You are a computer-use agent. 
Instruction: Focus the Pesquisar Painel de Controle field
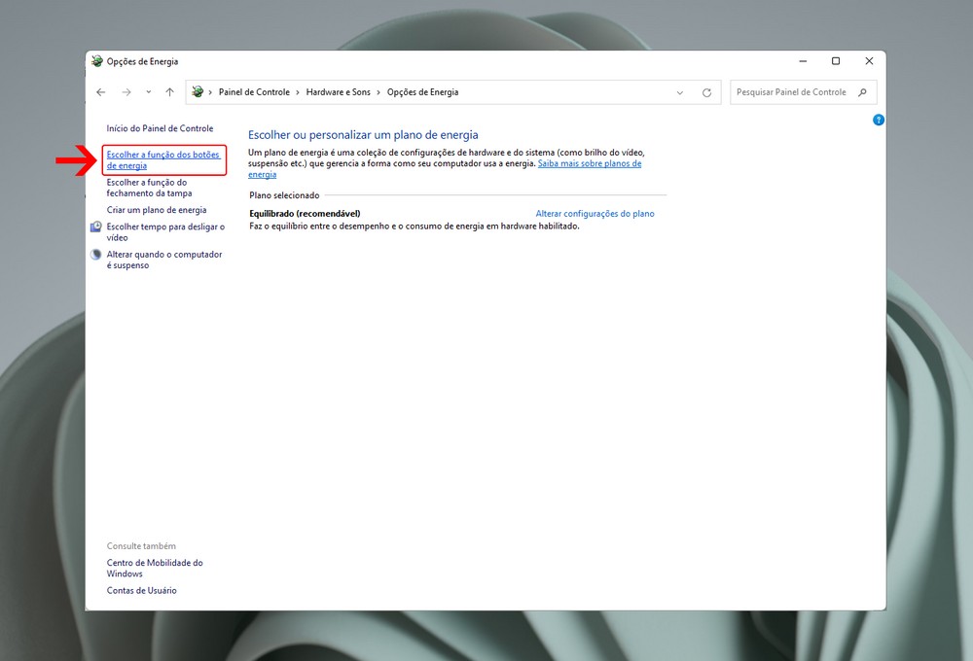[x=790, y=92]
